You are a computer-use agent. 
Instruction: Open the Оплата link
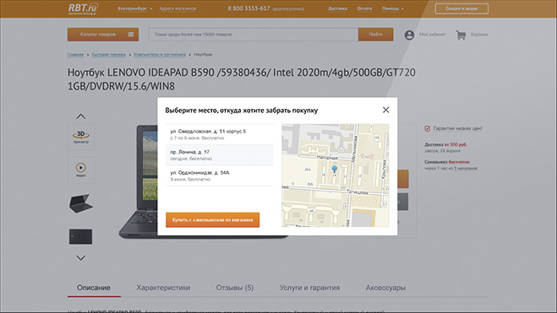click(364, 8)
